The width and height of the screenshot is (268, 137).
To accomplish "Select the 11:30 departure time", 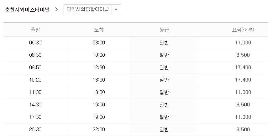I will coord(35,92).
